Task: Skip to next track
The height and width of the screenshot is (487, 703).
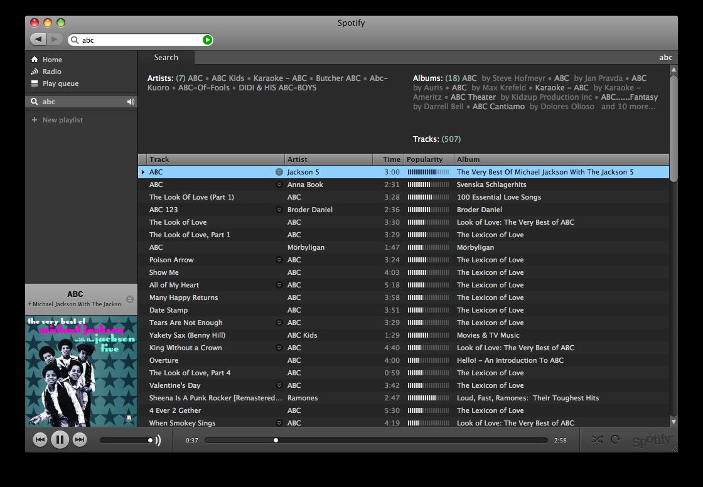Action: [79, 439]
